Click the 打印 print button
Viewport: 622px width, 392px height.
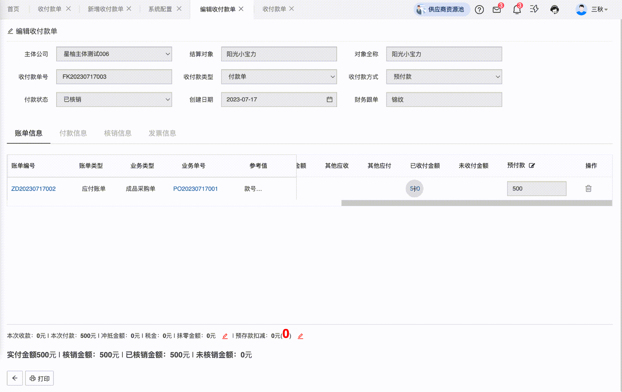pyautogui.click(x=39, y=378)
